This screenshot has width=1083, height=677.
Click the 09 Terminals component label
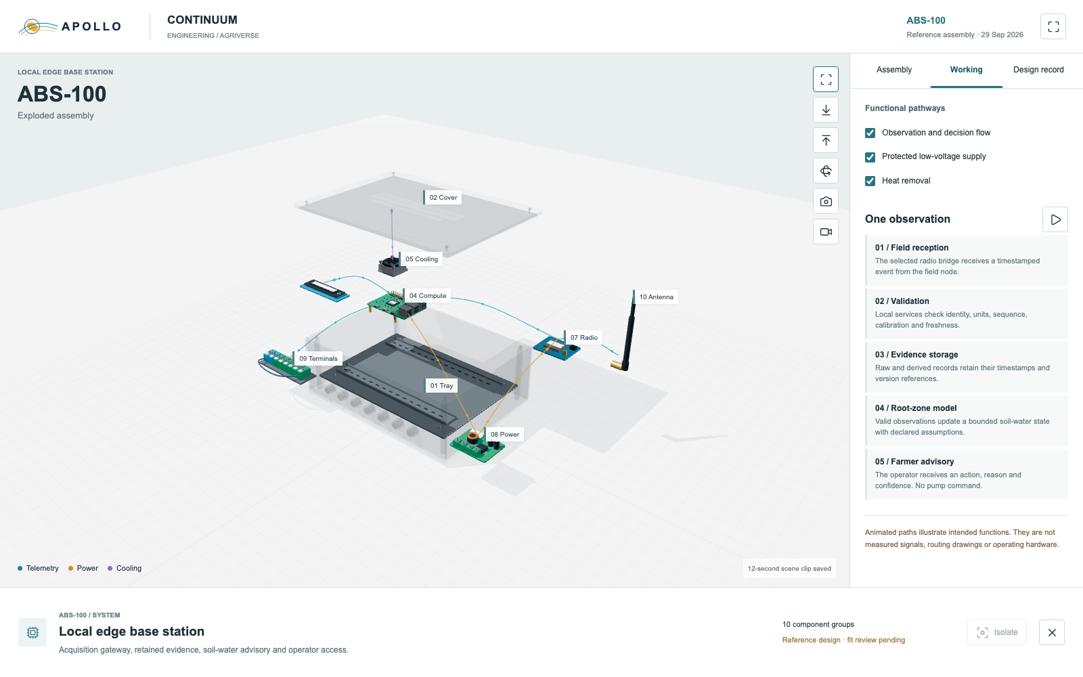[318, 359]
